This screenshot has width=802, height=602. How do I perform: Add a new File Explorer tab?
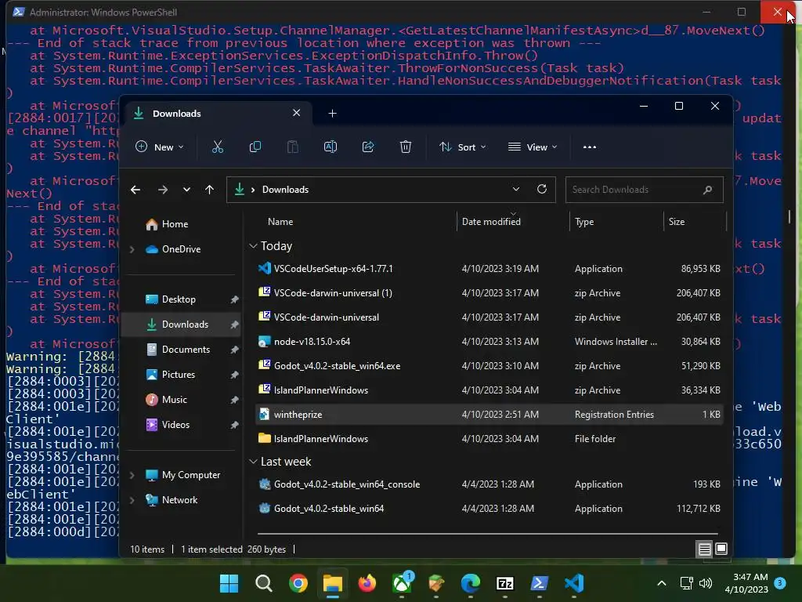click(332, 113)
